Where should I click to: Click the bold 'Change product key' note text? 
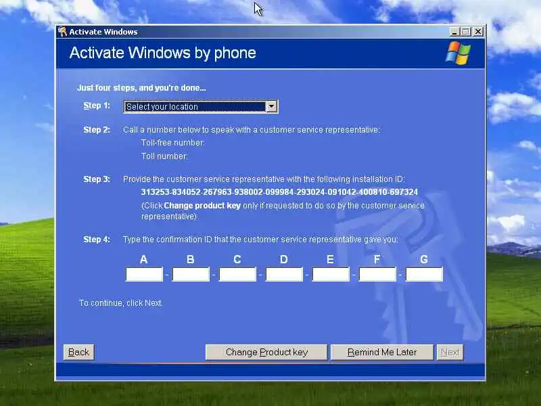tap(202, 206)
